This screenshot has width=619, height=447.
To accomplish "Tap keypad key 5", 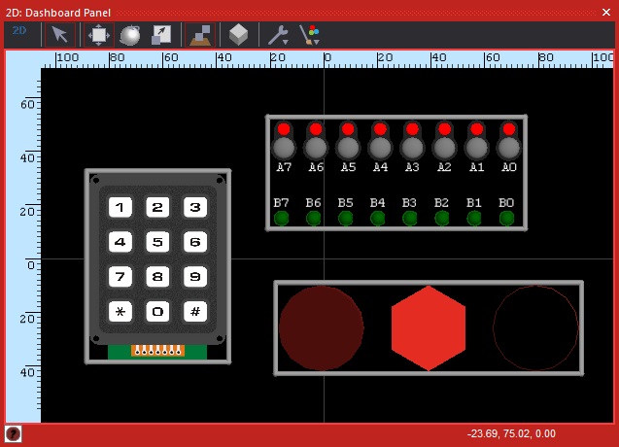I will (157, 242).
